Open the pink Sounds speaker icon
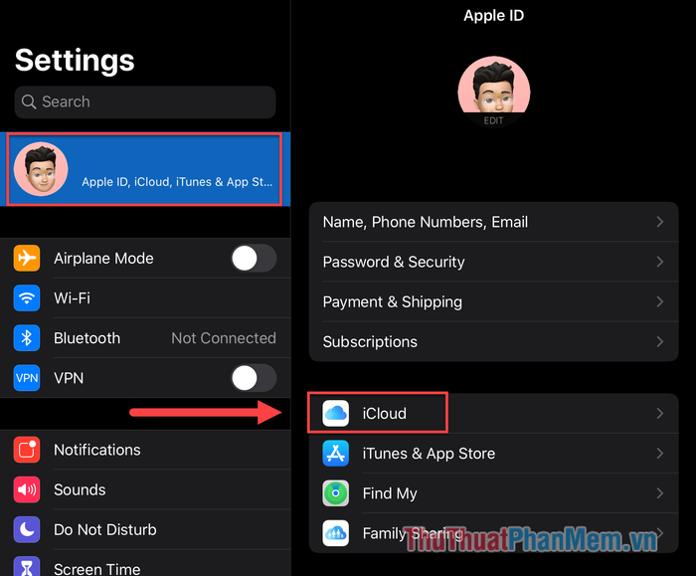Viewport: 696px width, 576px height. 27,489
